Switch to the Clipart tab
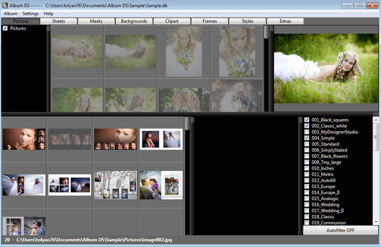This screenshot has height=247, width=381. pyautogui.click(x=171, y=21)
